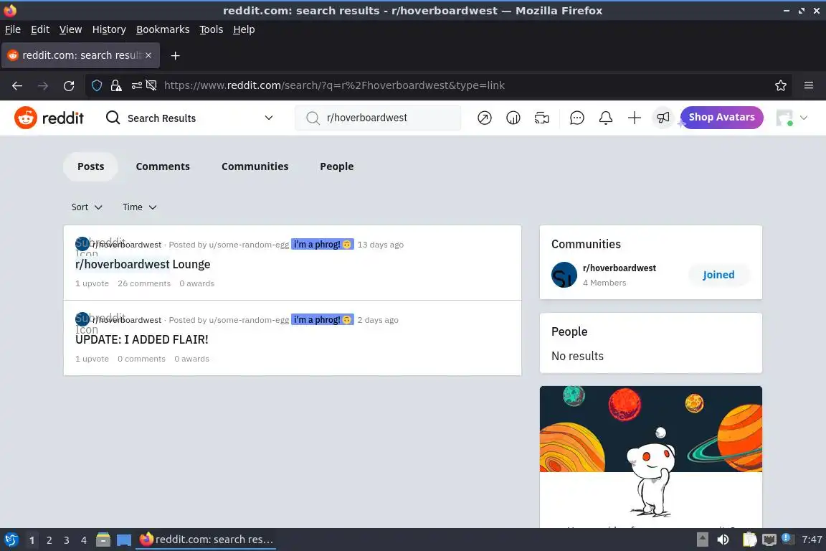Open the Firefox hamburger menu
Screen dimensions: 826x551
pos(809,85)
